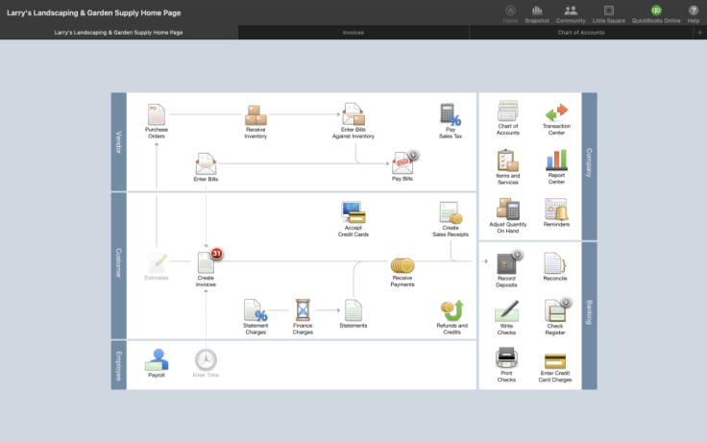Click the Payroll icon
The width and height of the screenshot is (707, 442).
(x=156, y=360)
